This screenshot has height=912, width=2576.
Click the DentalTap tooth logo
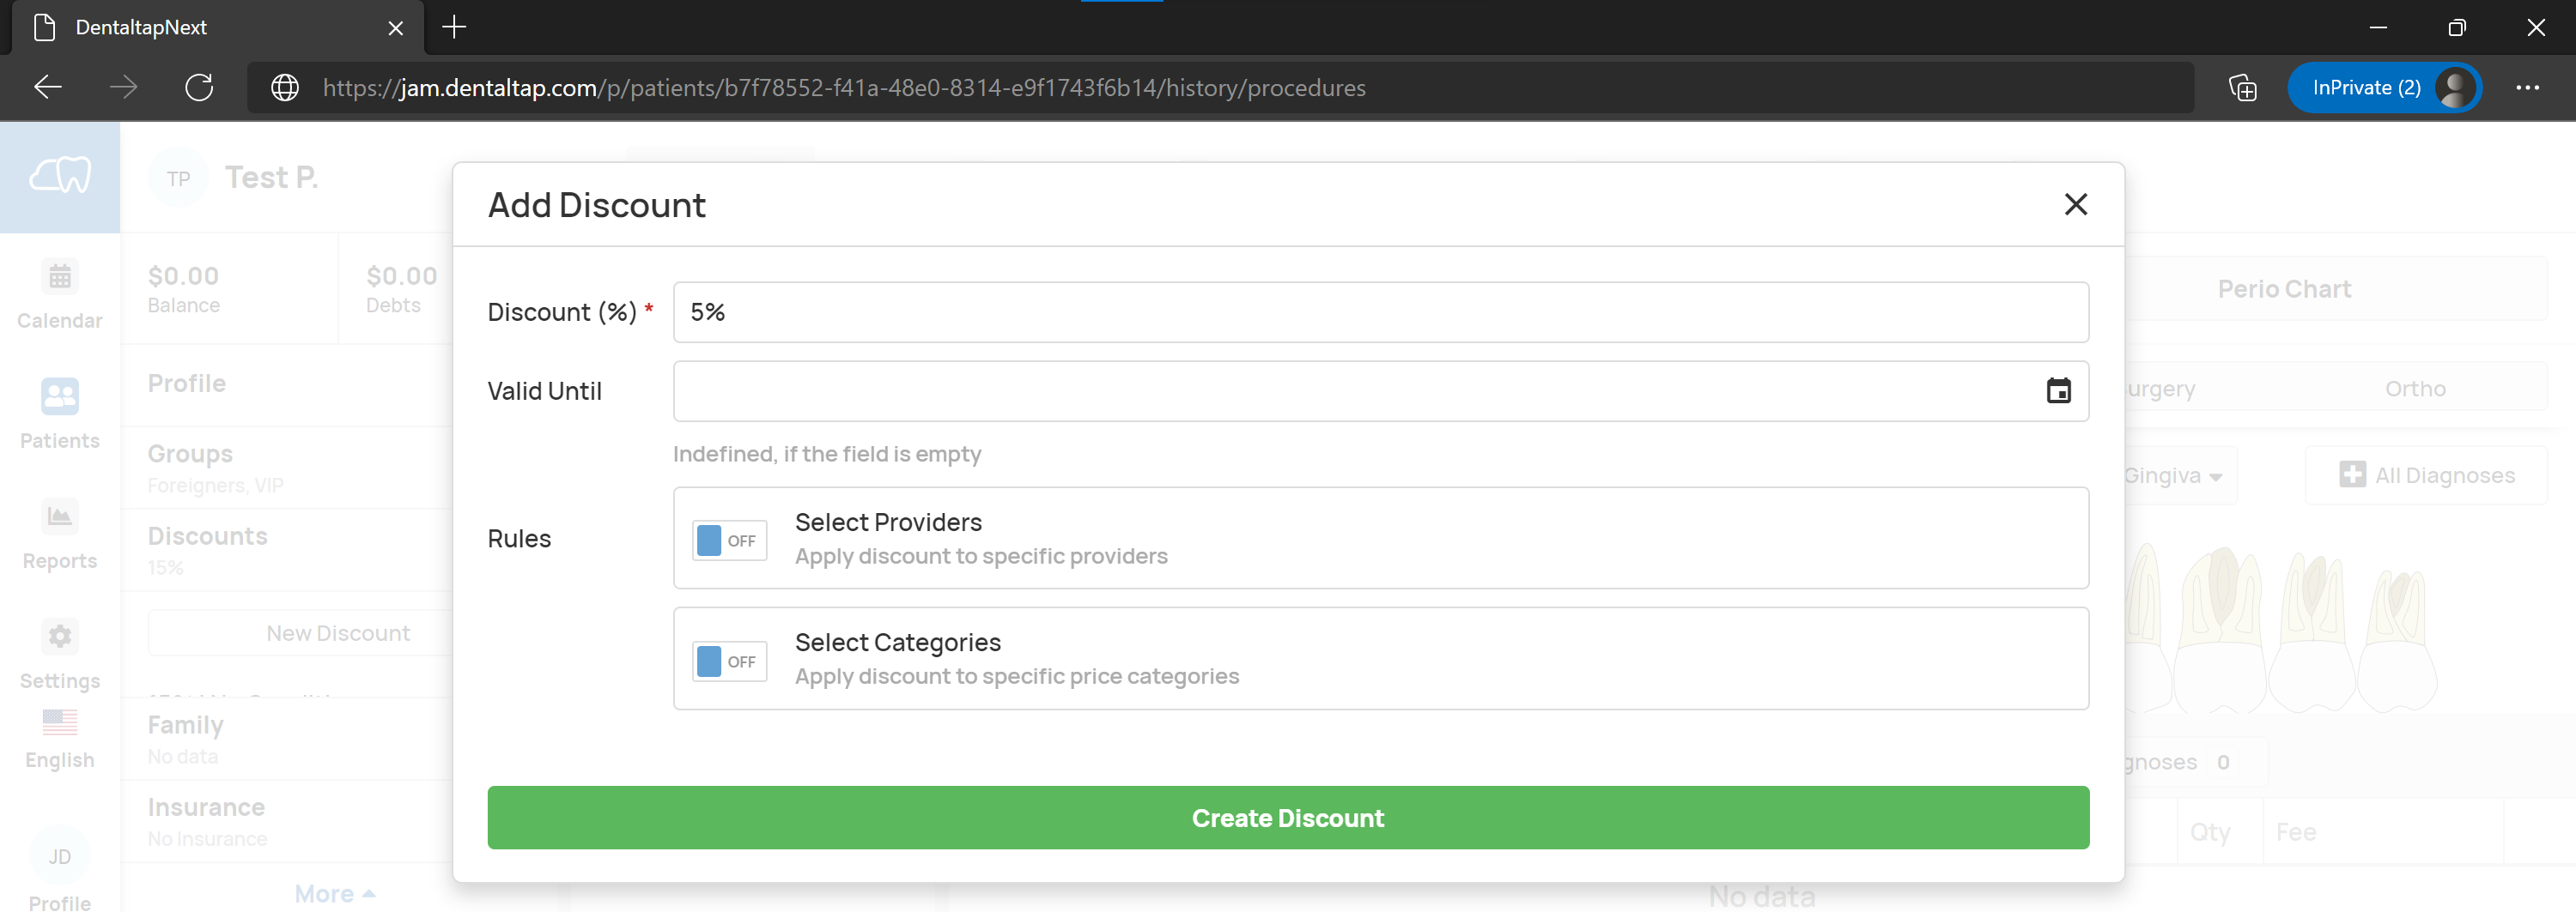60,177
